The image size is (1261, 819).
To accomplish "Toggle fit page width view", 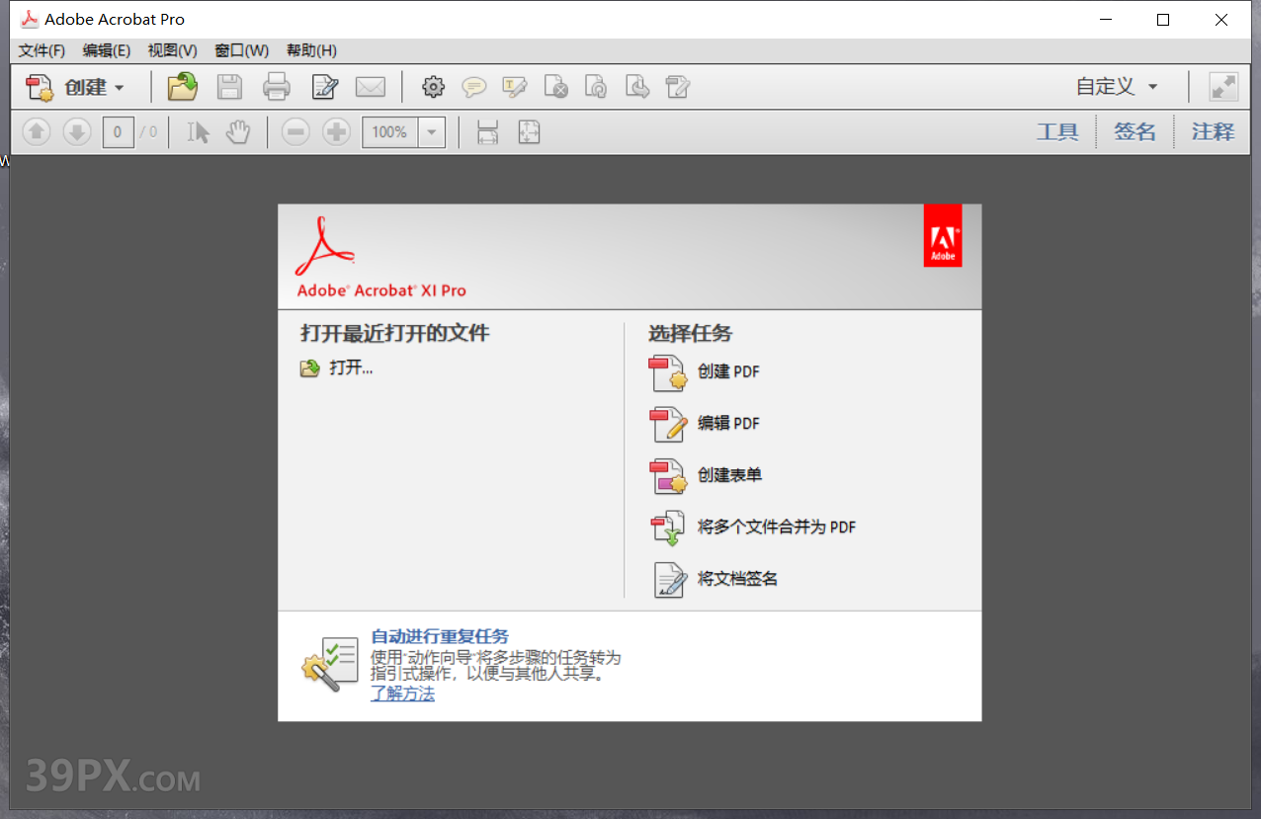I will pos(487,131).
